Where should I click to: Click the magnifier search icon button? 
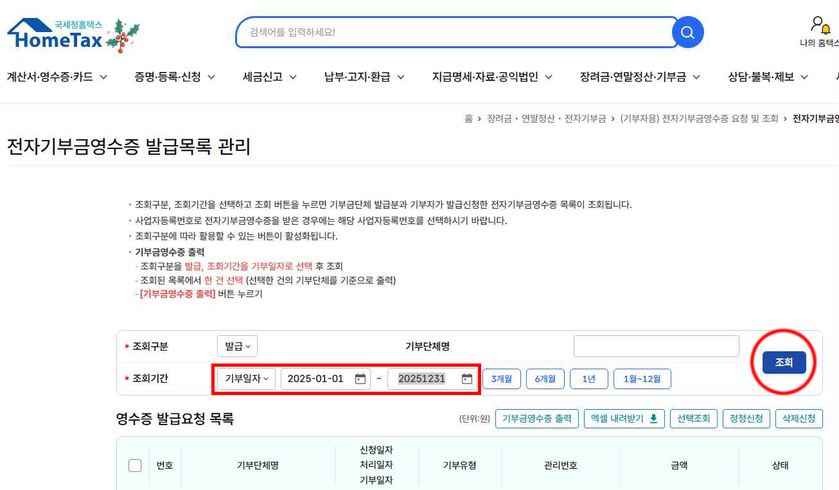click(x=687, y=32)
